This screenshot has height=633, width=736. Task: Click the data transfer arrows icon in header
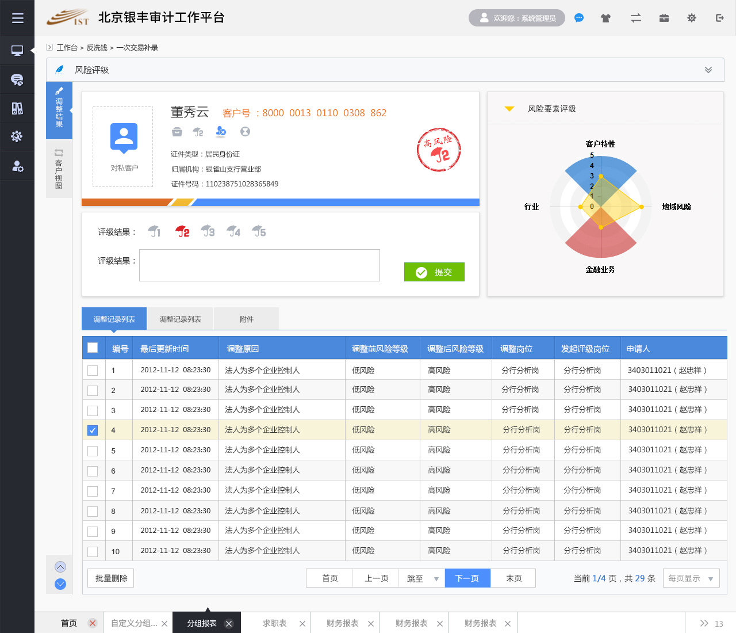point(635,18)
